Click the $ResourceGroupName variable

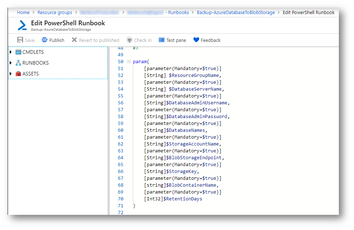click(x=194, y=75)
